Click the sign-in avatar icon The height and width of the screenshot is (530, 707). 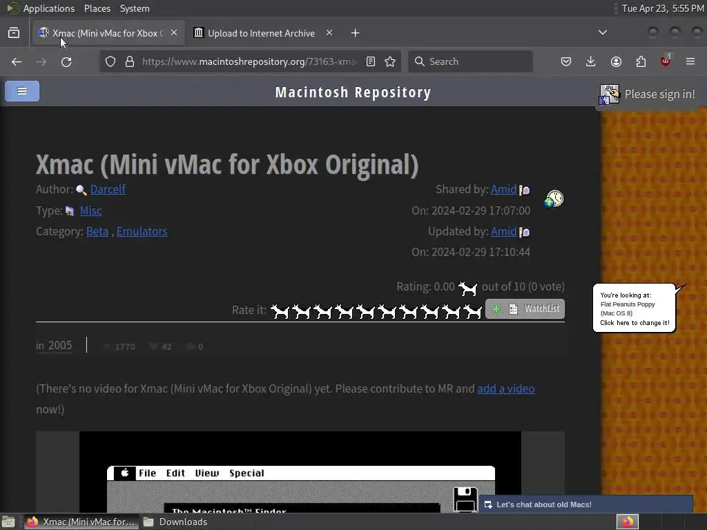pos(610,95)
